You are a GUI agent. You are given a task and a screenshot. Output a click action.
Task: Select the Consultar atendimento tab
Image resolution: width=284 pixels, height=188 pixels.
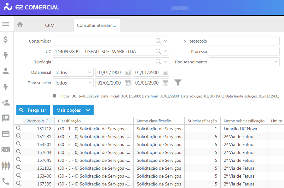pyautogui.click(x=96, y=25)
